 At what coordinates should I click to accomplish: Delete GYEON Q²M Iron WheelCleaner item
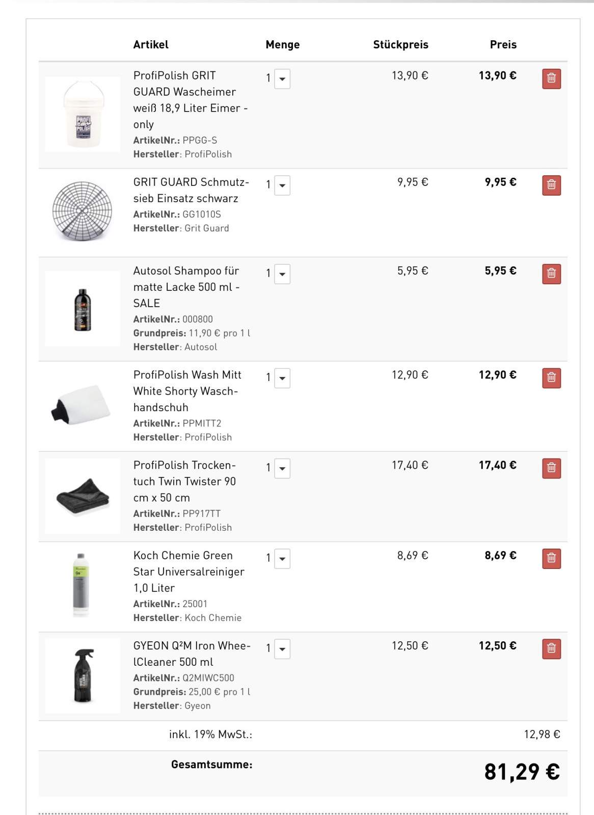click(x=551, y=649)
